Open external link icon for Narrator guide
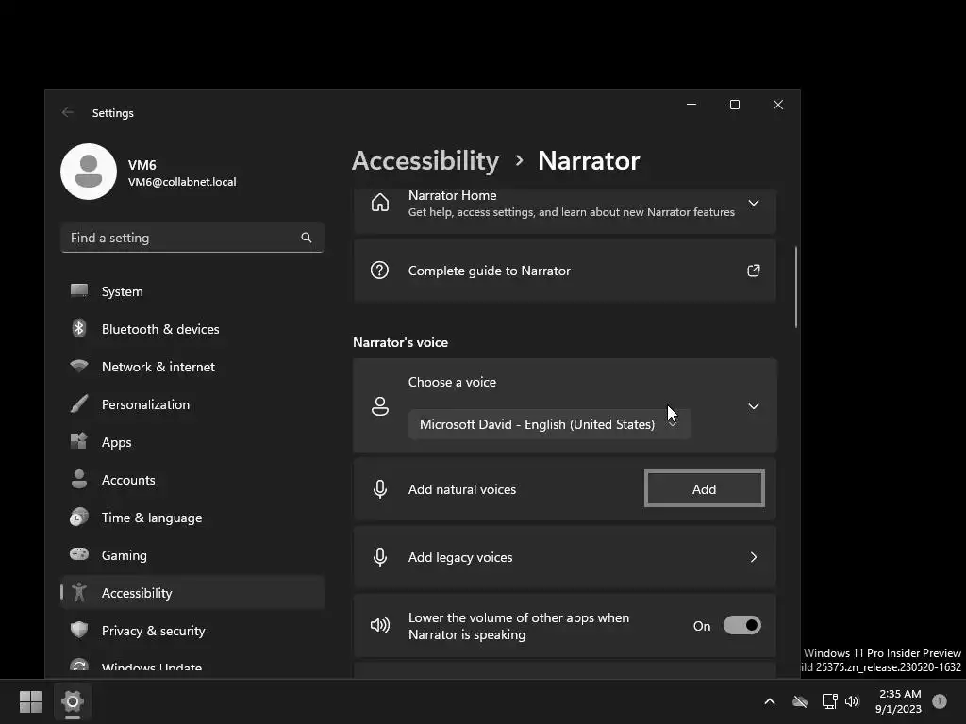 coord(754,271)
